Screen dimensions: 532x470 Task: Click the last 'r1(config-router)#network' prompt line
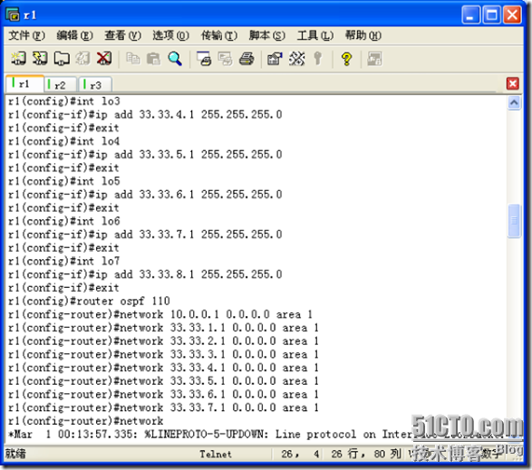[x=86, y=421]
